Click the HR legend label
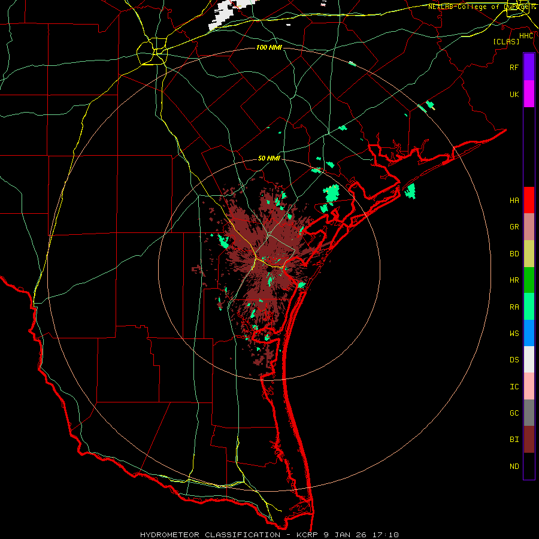This screenshot has height=539, width=539. coord(514,280)
